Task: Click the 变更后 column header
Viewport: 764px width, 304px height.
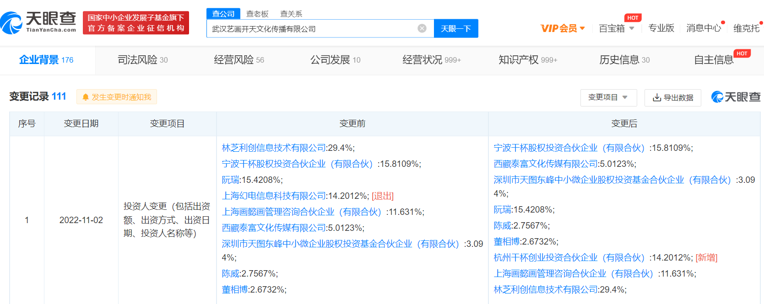Action: tap(624, 123)
